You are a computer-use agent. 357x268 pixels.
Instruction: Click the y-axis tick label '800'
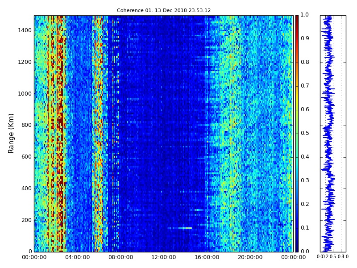27,126
